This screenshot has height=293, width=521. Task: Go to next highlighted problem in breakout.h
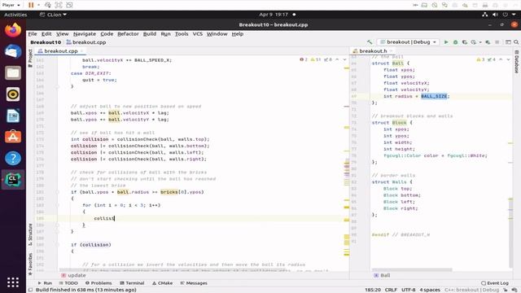click(508, 59)
